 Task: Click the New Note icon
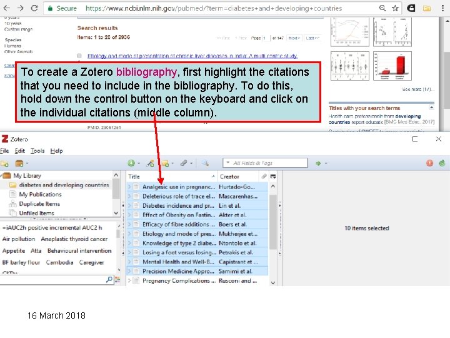165,163
